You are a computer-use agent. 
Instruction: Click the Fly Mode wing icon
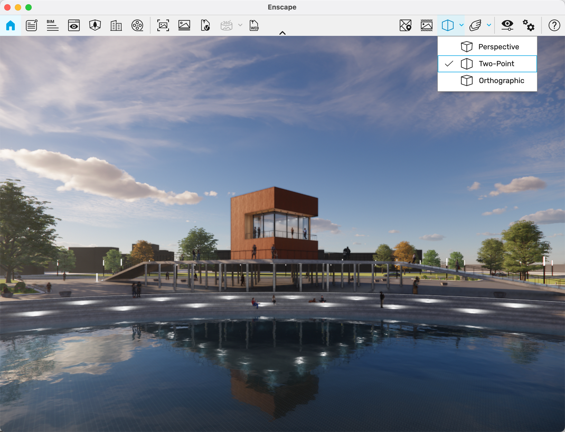click(475, 26)
